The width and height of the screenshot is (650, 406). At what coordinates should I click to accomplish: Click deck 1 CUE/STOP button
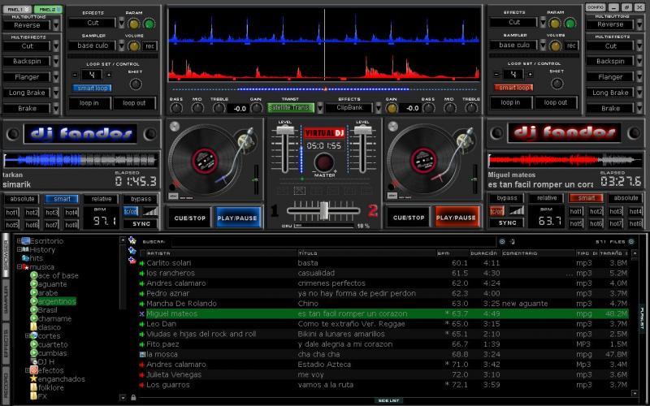[189, 218]
